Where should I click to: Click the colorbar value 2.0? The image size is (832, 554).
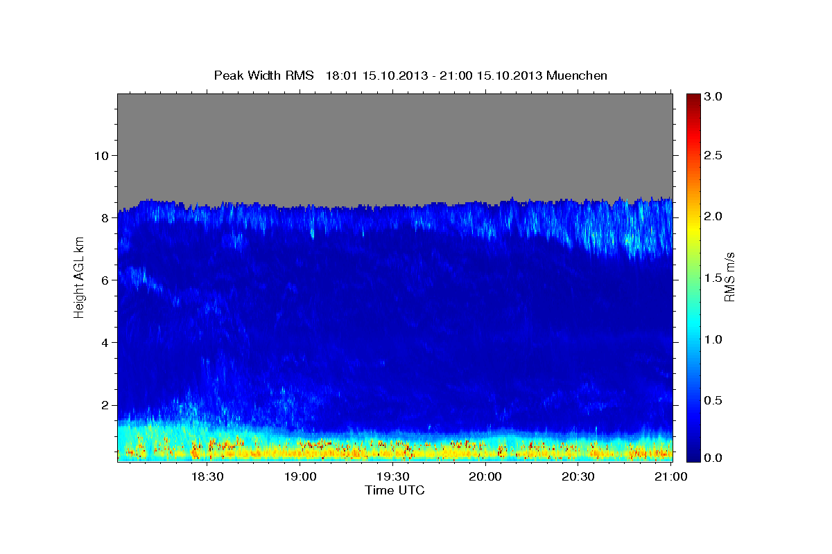714,217
